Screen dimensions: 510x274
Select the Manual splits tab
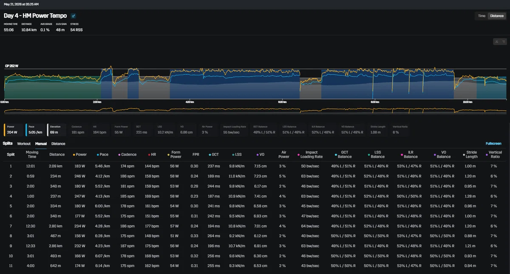click(41, 144)
